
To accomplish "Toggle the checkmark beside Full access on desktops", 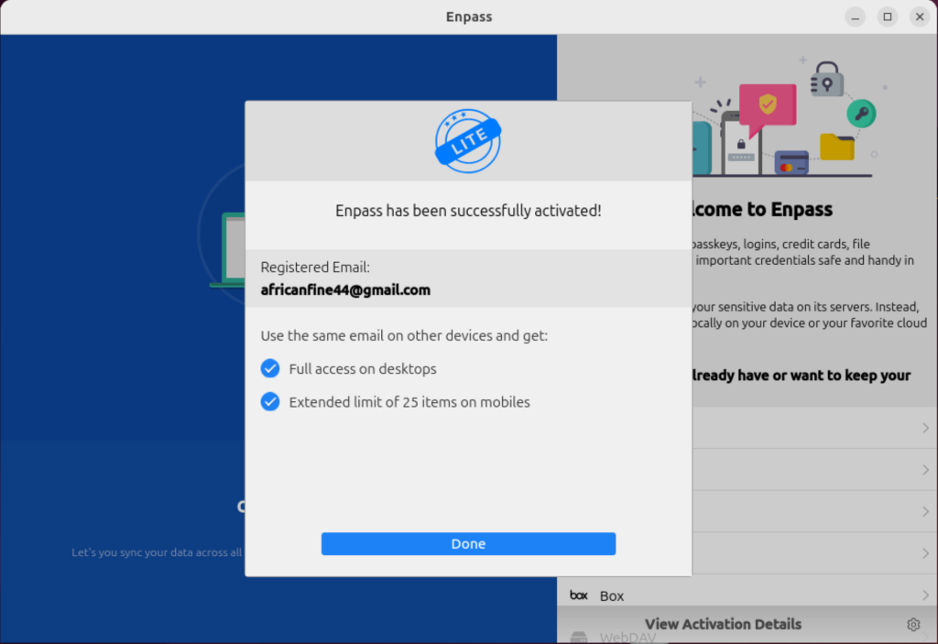I will [x=270, y=368].
